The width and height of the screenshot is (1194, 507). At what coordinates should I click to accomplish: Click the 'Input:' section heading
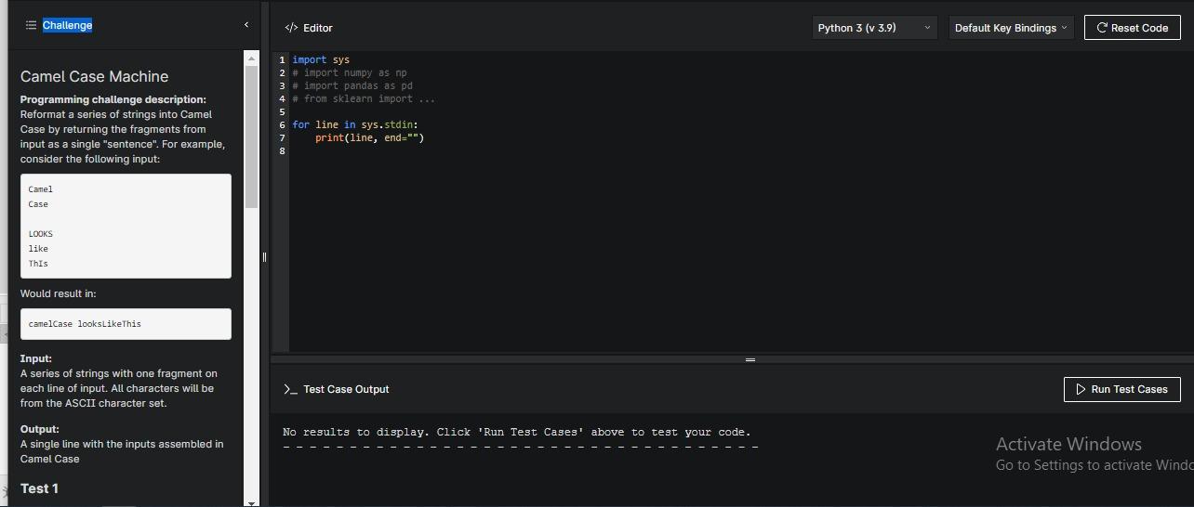36,358
